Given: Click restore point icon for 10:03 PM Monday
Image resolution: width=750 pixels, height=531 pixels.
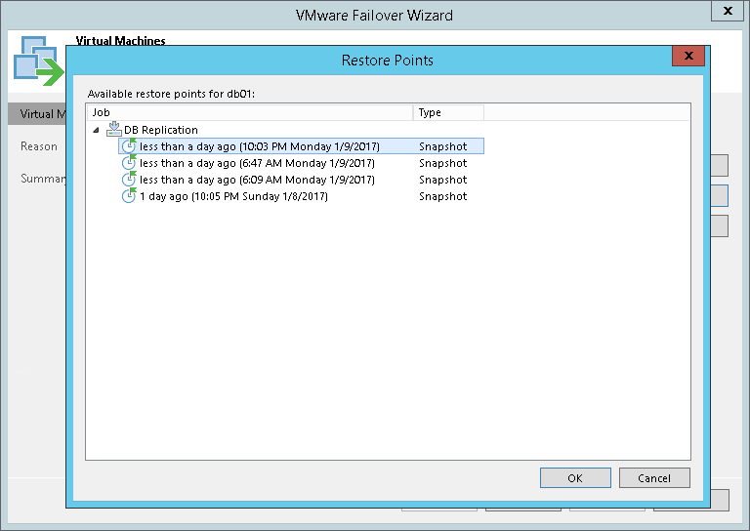Looking at the screenshot, I should (x=129, y=145).
